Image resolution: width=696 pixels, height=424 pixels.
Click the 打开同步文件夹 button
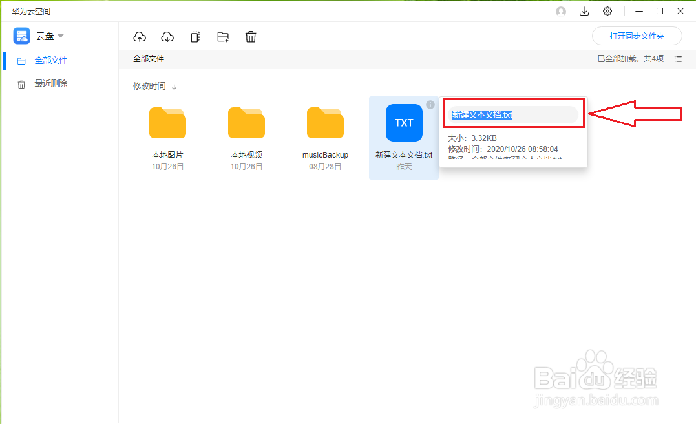coord(637,36)
